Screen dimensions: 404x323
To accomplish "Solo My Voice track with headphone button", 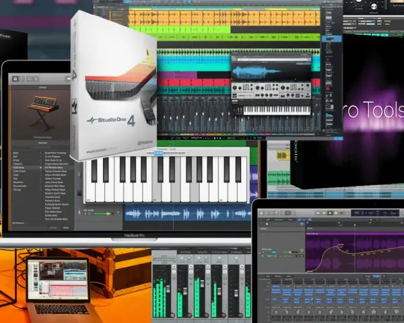I will tap(89, 214).
